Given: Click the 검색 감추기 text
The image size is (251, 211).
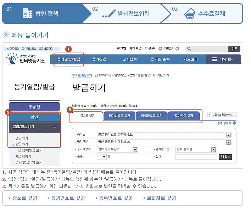Looking at the screenshot, I should coord(224,123).
